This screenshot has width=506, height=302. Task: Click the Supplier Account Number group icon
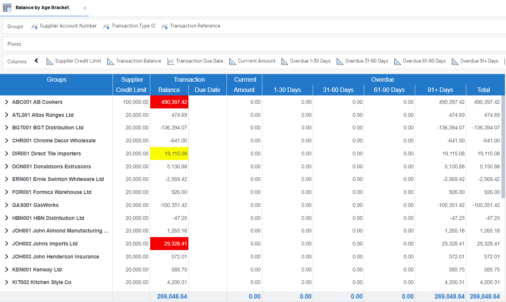click(x=35, y=26)
